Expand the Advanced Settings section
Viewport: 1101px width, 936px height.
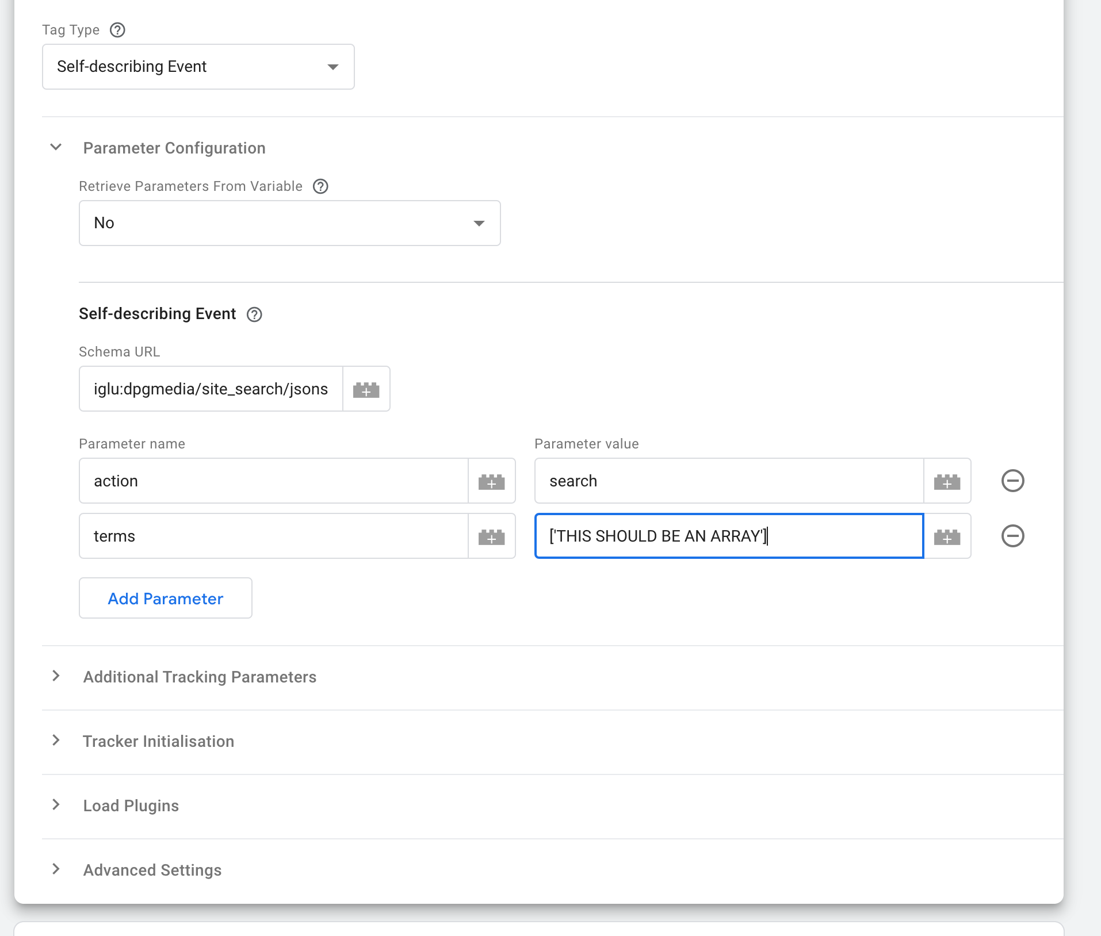pos(56,869)
